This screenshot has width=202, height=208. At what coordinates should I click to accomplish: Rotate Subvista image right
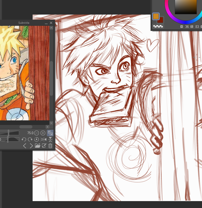30,140
